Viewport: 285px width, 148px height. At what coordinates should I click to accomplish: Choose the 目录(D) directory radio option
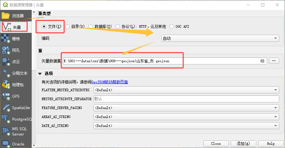tap(67, 26)
